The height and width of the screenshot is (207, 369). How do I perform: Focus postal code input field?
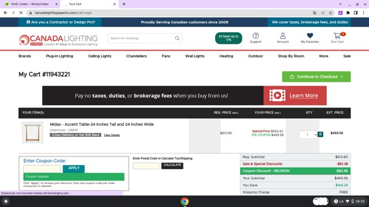pyautogui.click(x=146, y=166)
